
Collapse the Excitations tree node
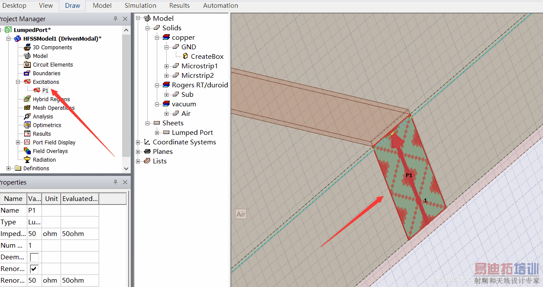tap(18, 82)
